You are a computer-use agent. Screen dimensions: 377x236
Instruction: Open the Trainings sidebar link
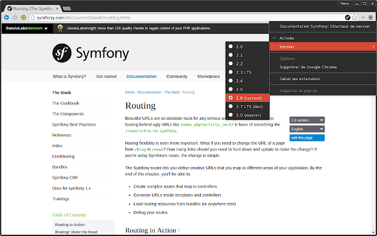(61, 199)
